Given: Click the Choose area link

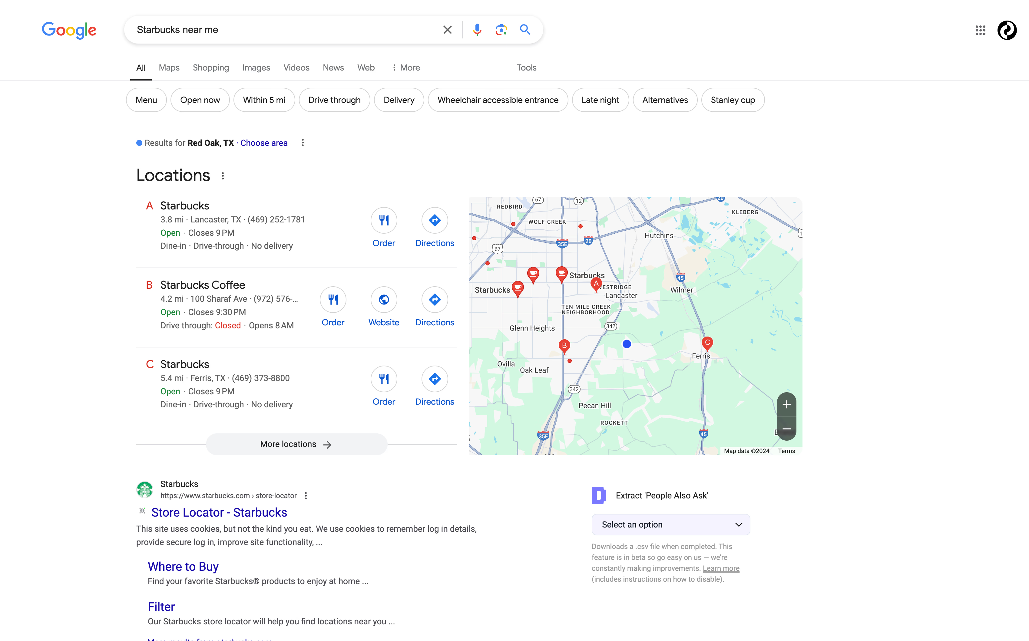Looking at the screenshot, I should [x=264, y=143].
